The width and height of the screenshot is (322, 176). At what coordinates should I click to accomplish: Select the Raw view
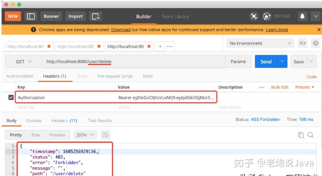point(35,135)
